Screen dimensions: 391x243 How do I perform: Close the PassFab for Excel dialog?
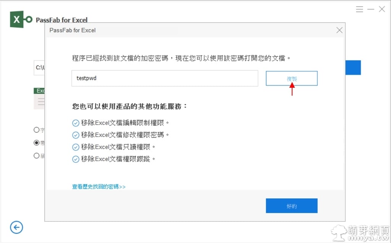(x=339, y=30)
